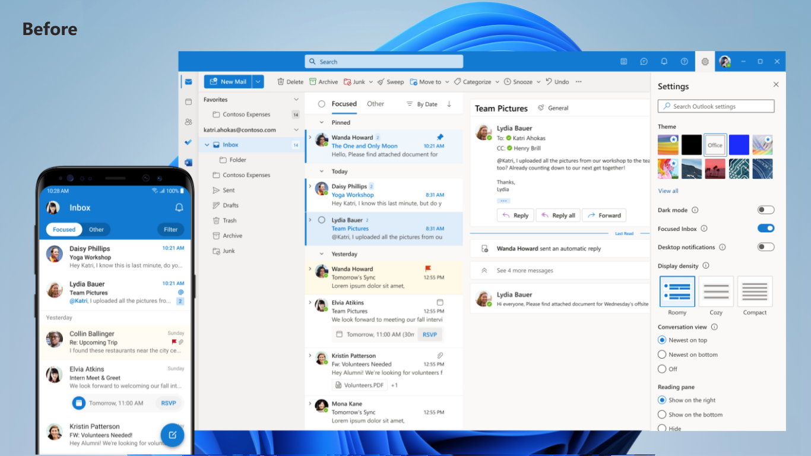Image resolution: width=811 pixels, height=456 pixels.
Task: Open the more options ellipsis in toolbar
Action: pyautogui.click(x=579, y=82)
